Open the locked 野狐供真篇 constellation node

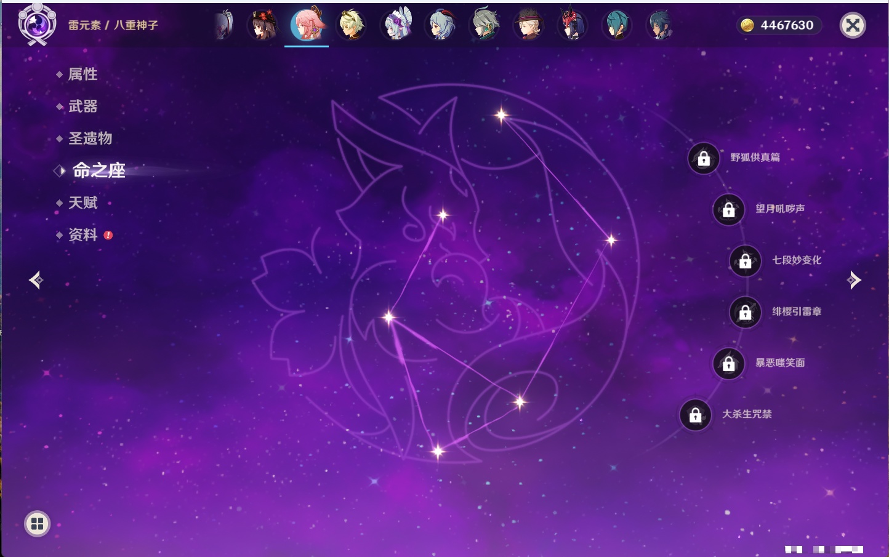pyautogui.click(x=704, y=159)
